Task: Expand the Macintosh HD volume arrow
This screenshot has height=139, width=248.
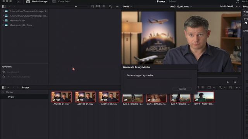Action: tap(3, 20)
